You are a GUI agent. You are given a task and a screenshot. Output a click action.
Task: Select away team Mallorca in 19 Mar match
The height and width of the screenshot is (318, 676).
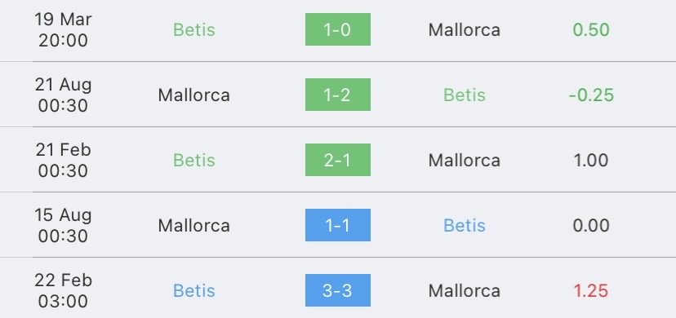click(x=465, y=29)
